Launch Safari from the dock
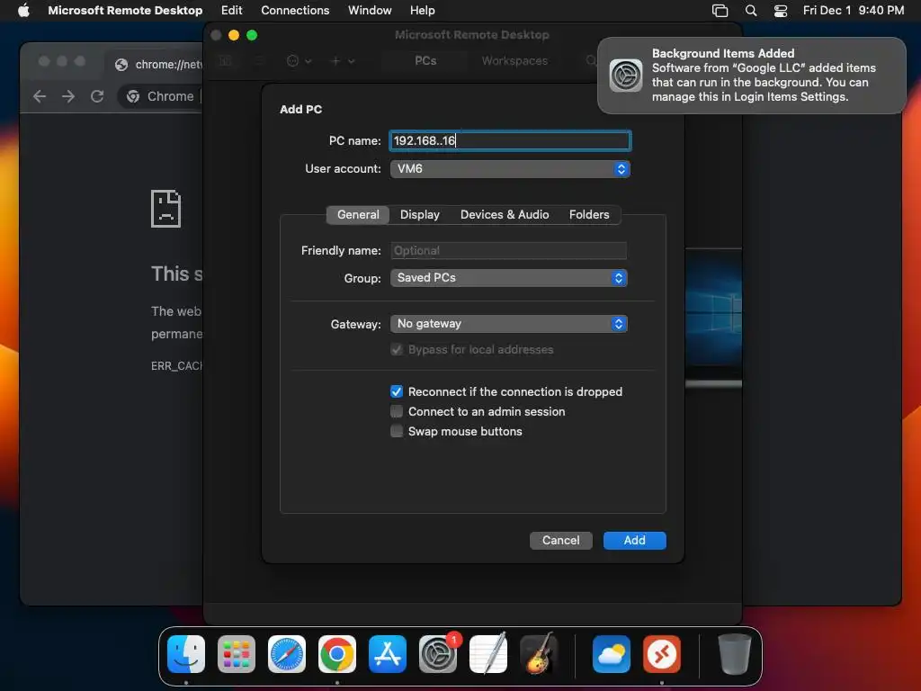921x691 pixels. (x=287, y=654)
